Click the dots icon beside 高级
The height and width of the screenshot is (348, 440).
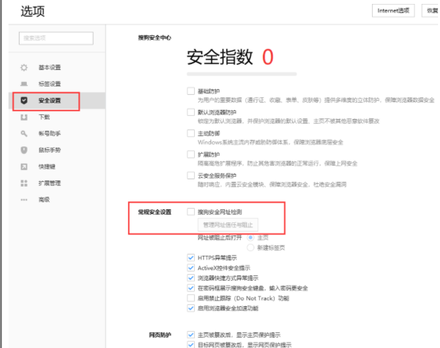(24, 200)
